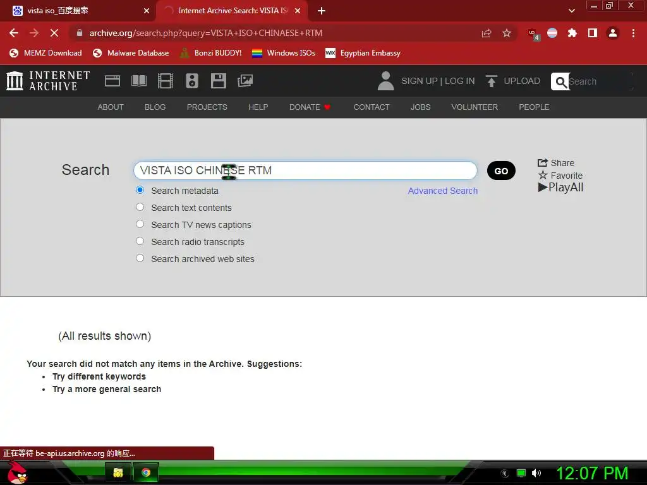The image size is (647, 485).
Task: Open the Chrome profile icon
Action: coord(613,33)
